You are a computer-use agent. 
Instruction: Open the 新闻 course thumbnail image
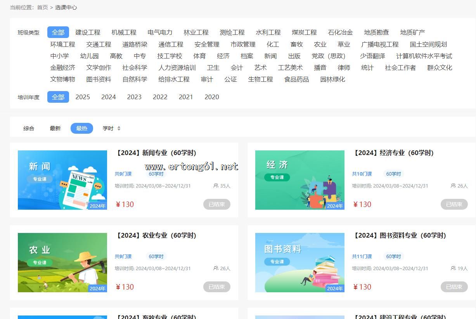pyautogui.click(x=62, y=180)
